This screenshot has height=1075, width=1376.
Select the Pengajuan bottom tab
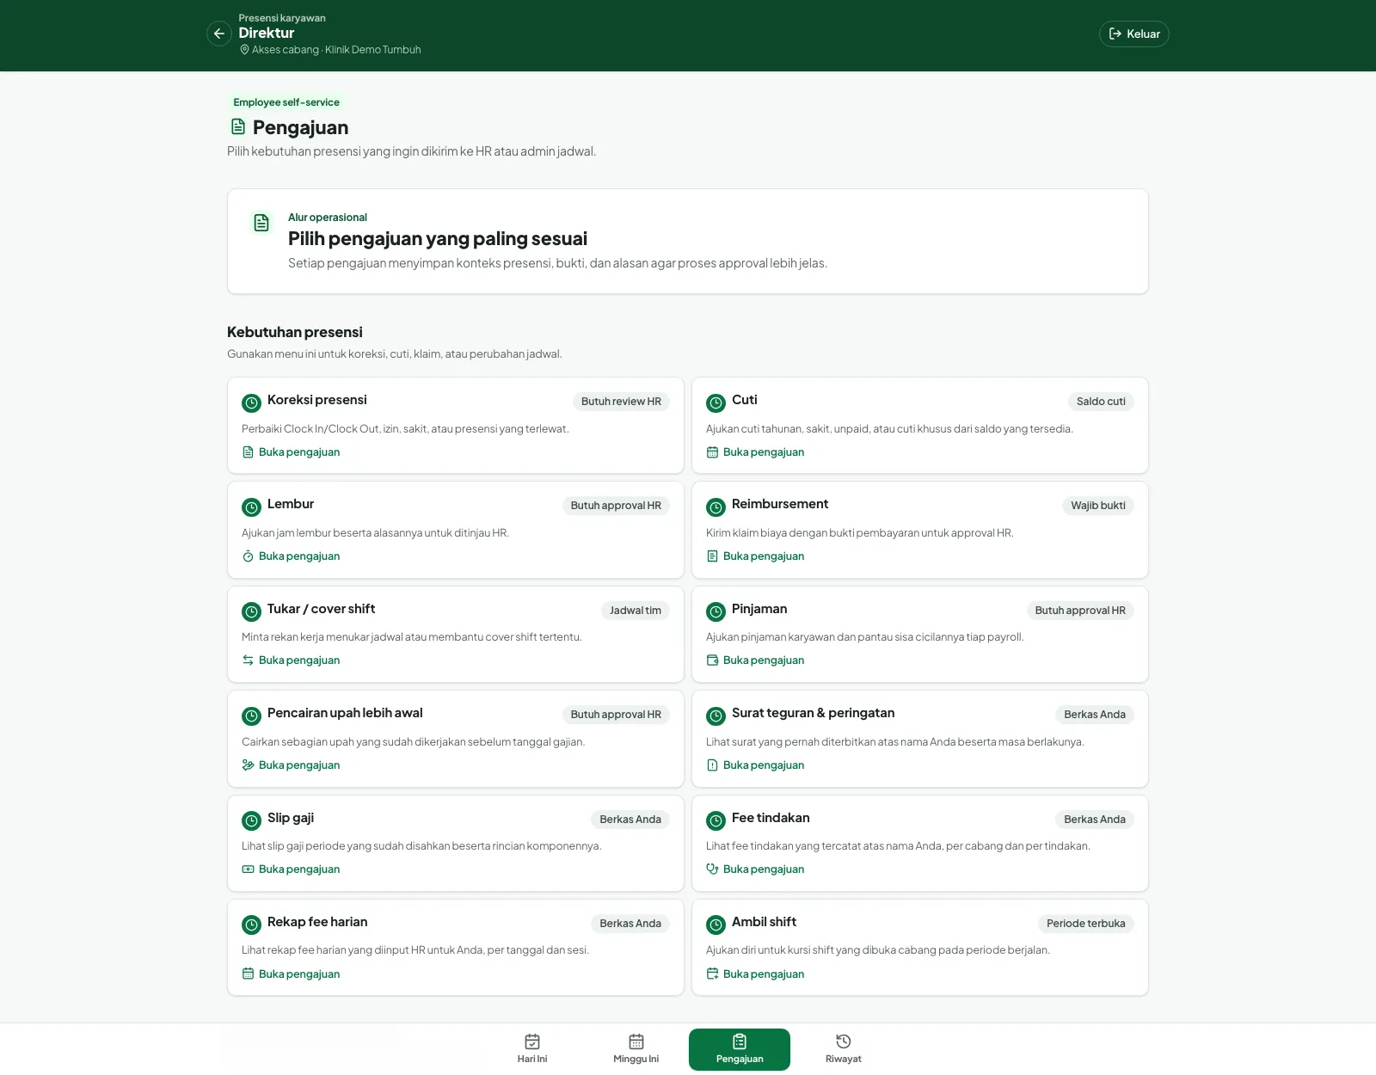tap(740, 1049)
